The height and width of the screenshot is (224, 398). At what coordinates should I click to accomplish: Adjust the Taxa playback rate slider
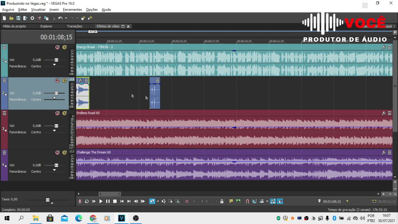pyautogui.click(x=48, y=200)
